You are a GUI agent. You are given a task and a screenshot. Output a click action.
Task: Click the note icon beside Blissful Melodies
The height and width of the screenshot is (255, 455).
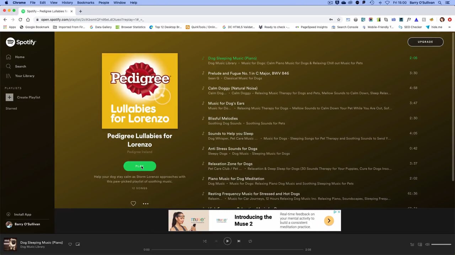point(203,118)
